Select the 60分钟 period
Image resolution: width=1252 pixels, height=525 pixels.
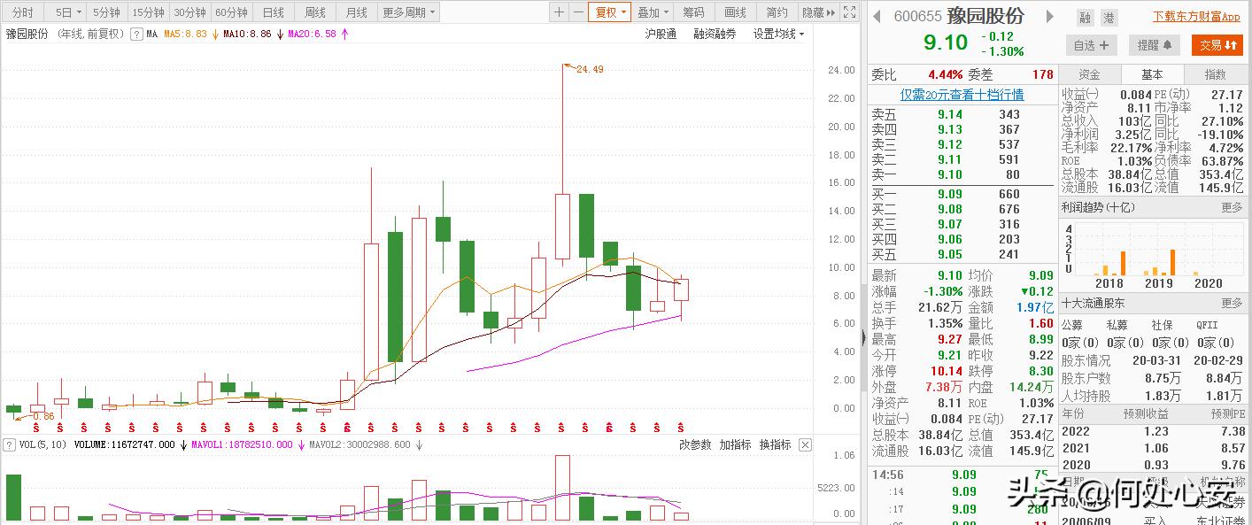231,12
